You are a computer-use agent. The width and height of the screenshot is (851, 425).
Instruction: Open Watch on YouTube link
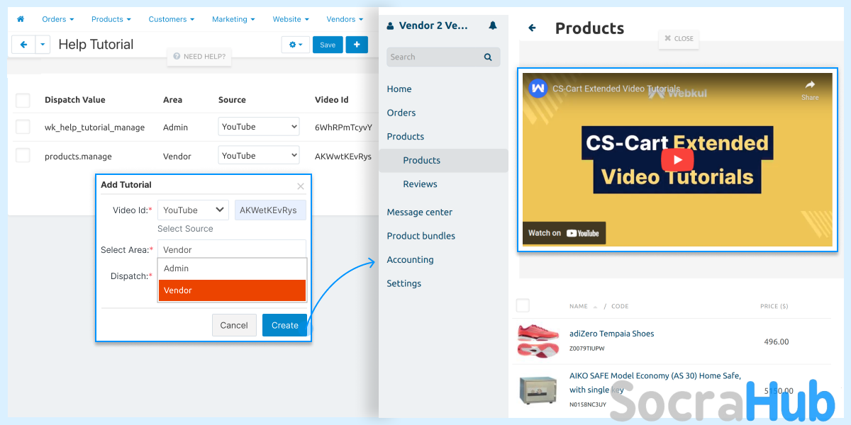564,233
